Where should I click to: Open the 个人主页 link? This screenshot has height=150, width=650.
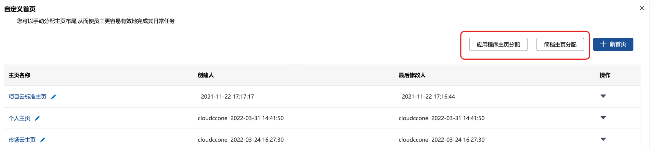19,118
